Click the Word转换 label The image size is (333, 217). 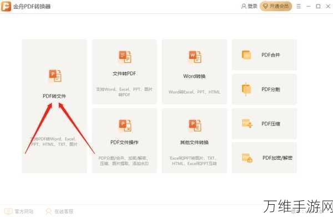[194, 76]
